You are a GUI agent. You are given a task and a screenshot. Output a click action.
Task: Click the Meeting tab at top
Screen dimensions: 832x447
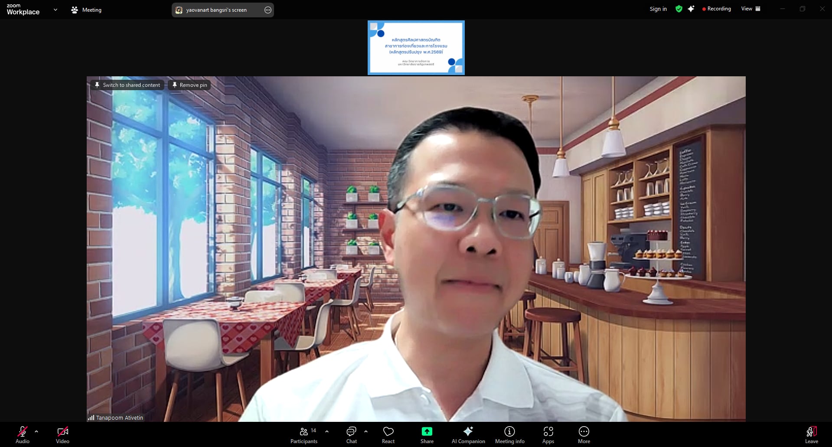(86, 10)
